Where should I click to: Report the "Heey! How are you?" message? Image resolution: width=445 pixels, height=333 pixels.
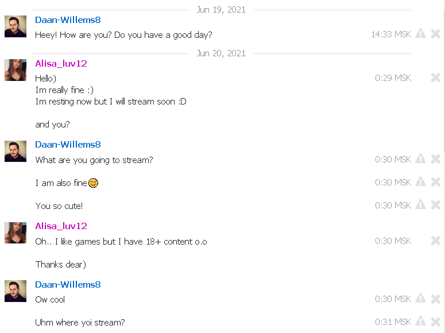coord(420,34)
